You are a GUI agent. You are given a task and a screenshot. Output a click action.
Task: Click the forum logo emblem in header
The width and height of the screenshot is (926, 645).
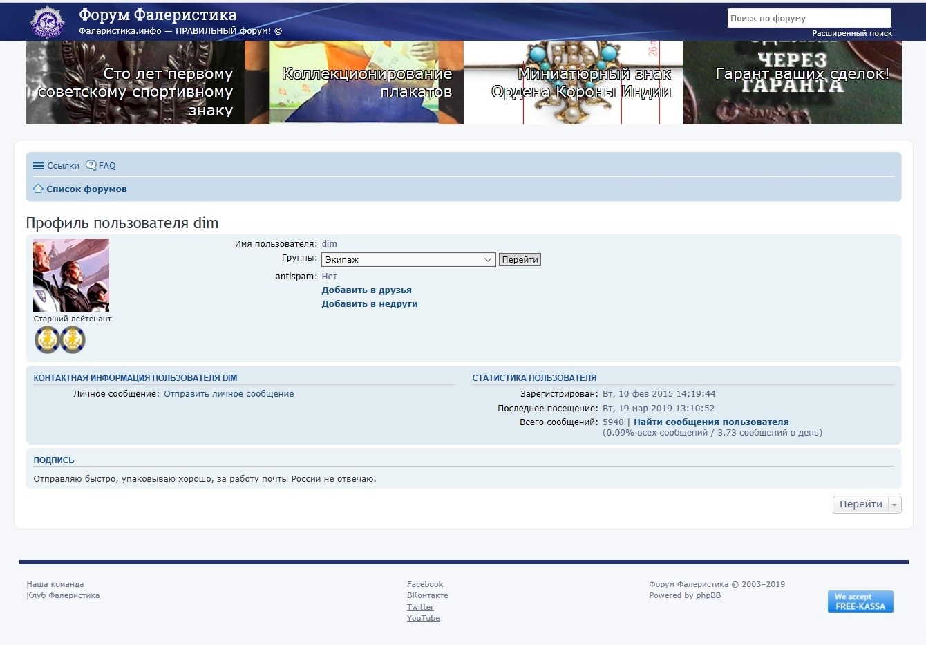tap(47, 21)
